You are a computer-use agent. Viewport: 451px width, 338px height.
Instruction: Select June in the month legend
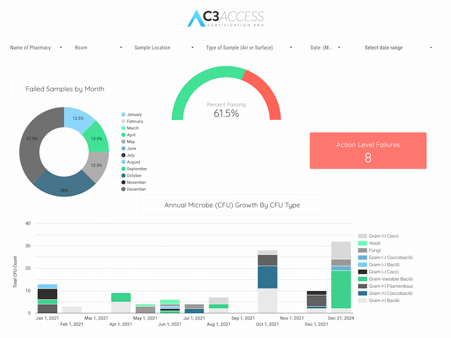(129, 148)
